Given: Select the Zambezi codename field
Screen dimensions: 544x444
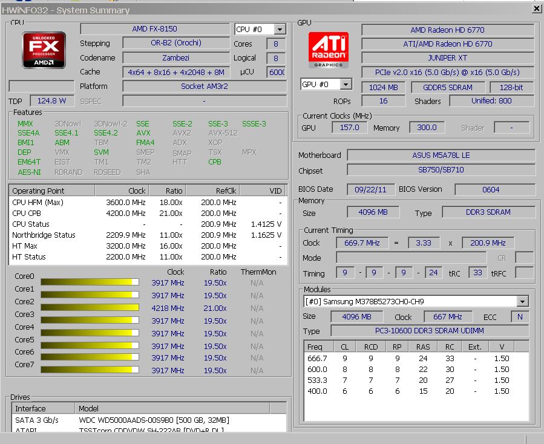Looking at the screenshot, I should pyautogui.click(x=176, y=57).
